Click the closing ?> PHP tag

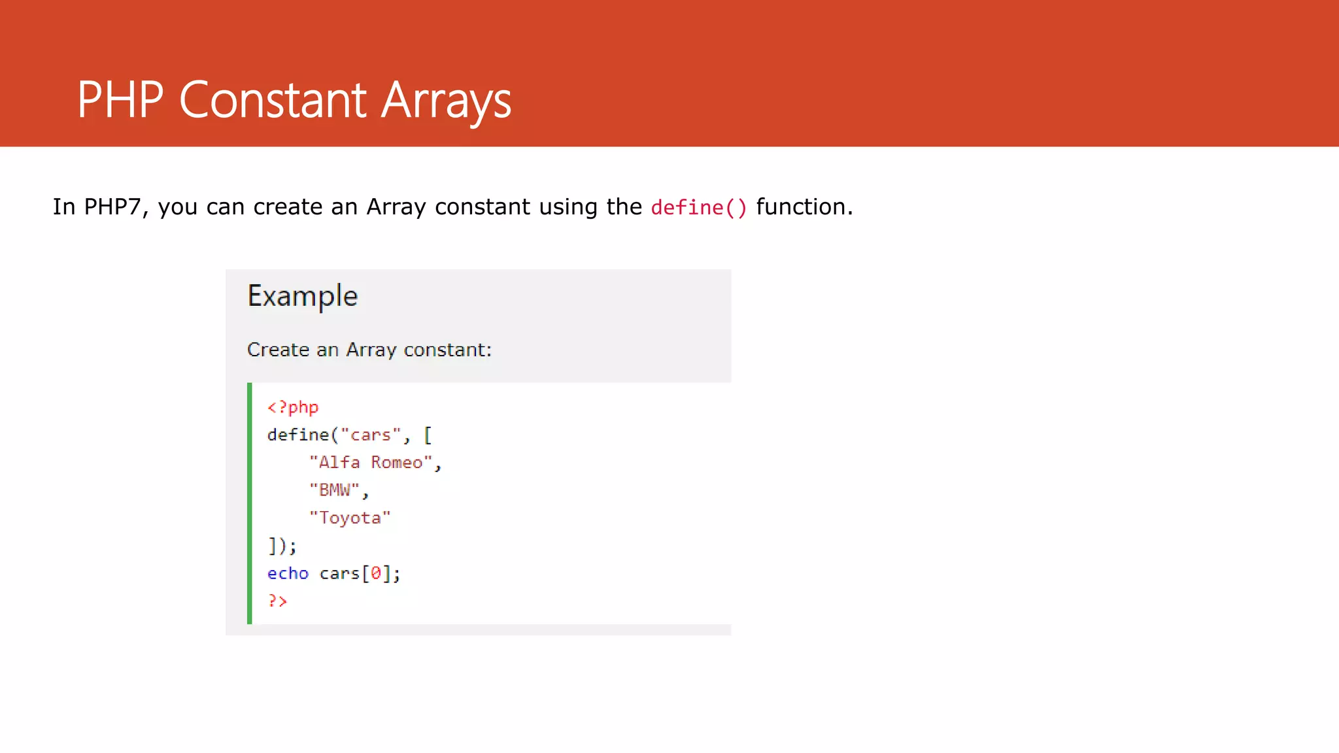pos(277,601)
